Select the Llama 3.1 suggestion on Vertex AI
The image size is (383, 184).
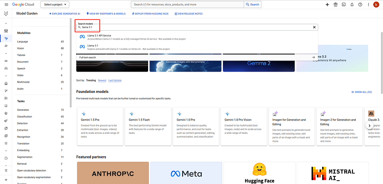(x=197, y=47)
